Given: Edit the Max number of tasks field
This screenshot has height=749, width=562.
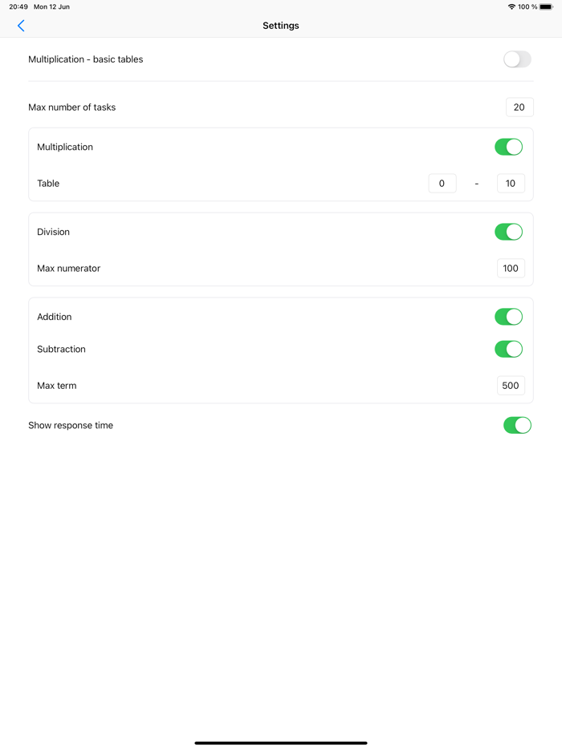Looking at the screenshot, I should tap(519, 107).
